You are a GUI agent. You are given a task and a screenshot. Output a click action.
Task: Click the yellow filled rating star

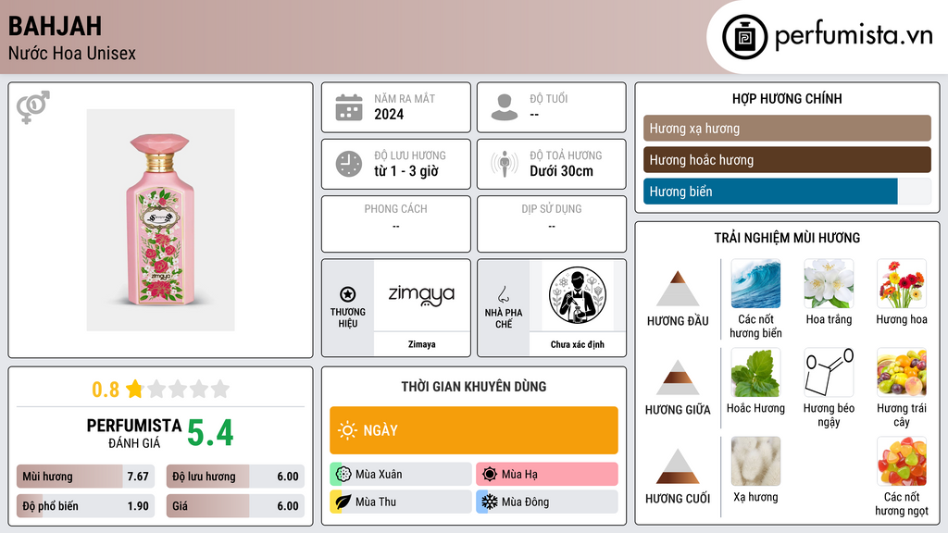pyautogui.click(x=134, y=389)
